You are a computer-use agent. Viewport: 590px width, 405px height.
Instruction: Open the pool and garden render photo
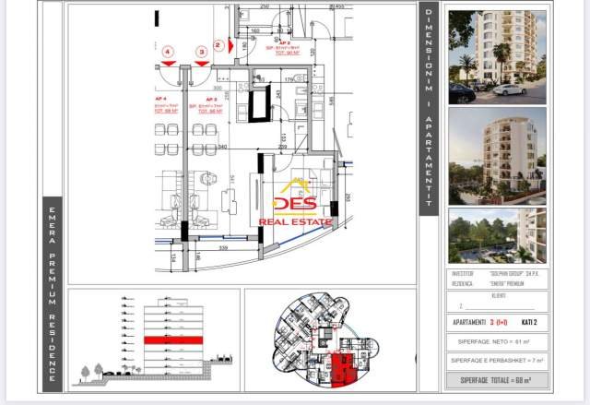497,235
